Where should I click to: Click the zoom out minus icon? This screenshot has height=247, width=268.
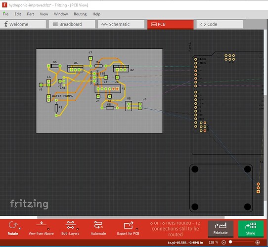coord(223,242)
